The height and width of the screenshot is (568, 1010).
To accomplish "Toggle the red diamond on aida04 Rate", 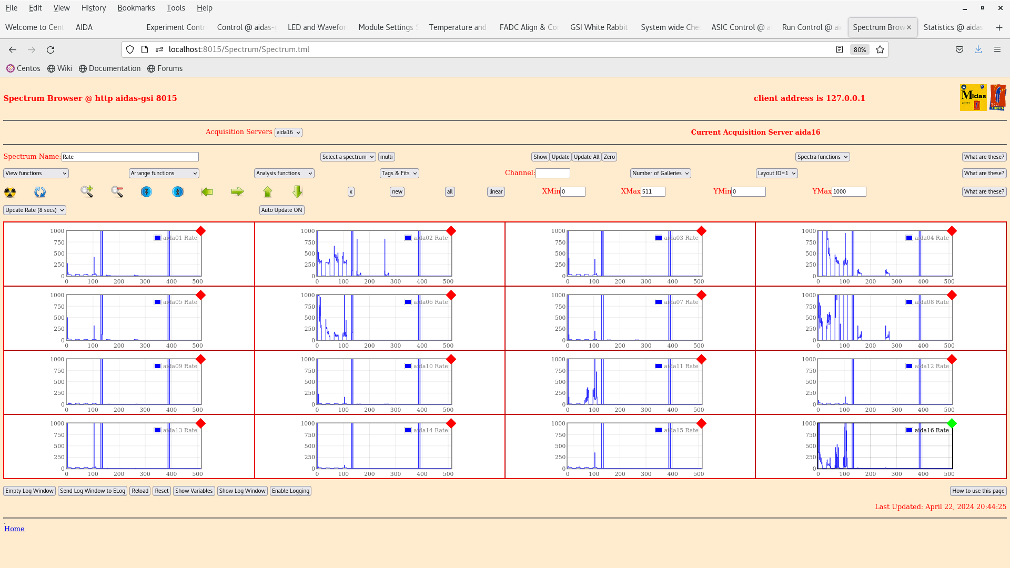I will pos(952,231).
